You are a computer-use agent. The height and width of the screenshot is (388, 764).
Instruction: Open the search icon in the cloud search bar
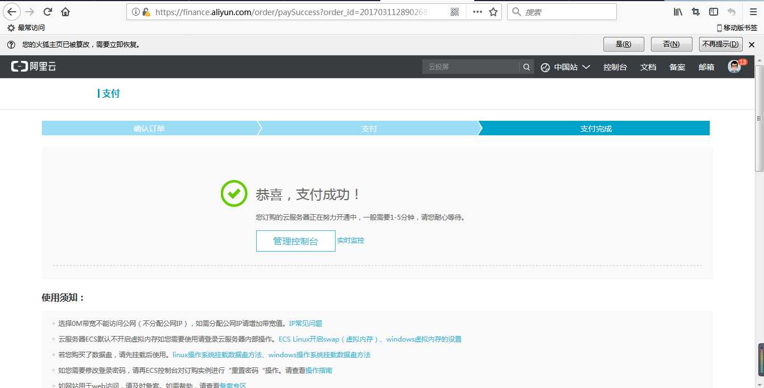point(526,67)
